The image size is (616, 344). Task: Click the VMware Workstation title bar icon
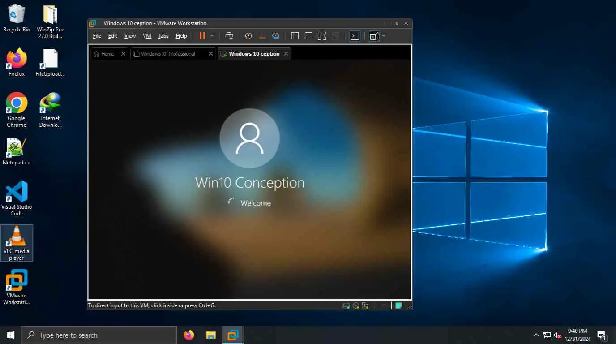tap(93, 23)
